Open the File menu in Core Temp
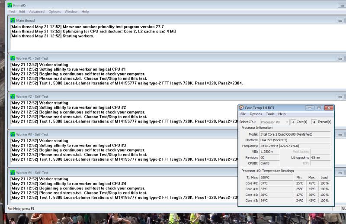 (243, 114)
